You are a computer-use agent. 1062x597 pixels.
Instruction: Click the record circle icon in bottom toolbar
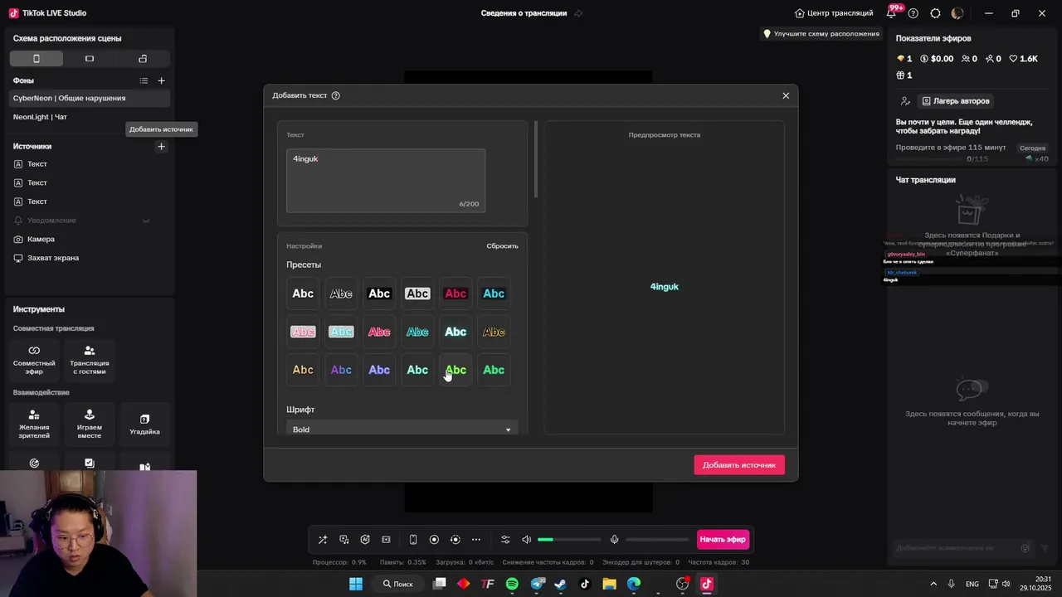(x=434, y=540)
